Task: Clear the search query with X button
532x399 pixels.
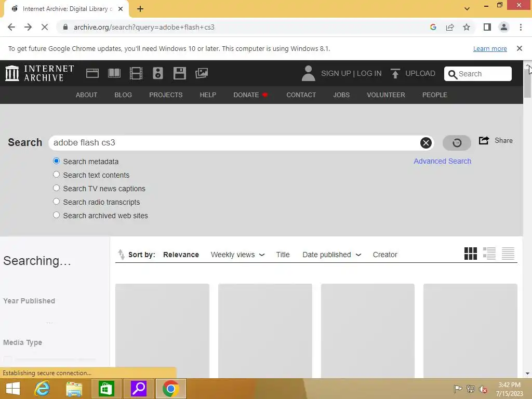Action: click(x=426, y=143)
